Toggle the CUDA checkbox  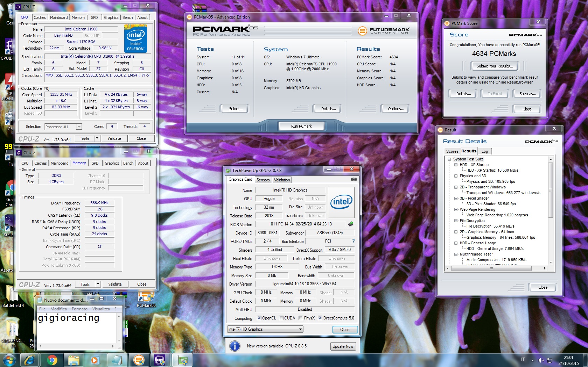click(x=281, y=318)
